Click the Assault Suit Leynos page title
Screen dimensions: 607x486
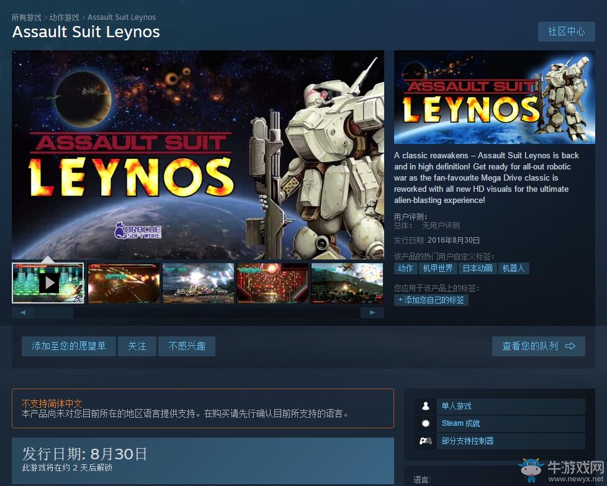point(86,32)
